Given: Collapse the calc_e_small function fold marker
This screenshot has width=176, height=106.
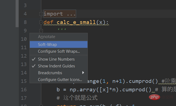Looking at the screenshot, I should pos(41,23).
